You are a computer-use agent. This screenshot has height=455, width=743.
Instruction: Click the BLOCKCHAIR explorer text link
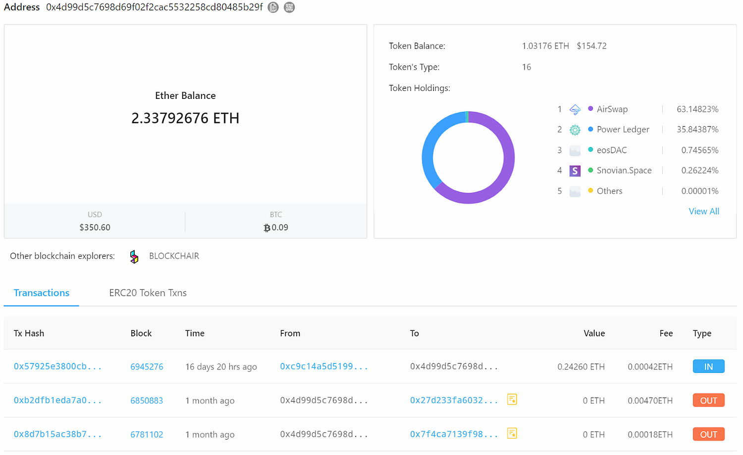174,256
